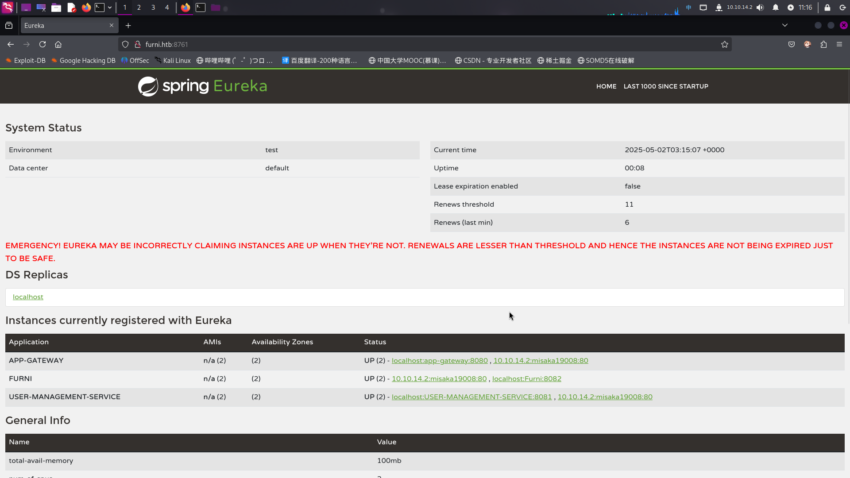Open the Firefox hamburger menu

pyautogui.click(x=839, y=44)
